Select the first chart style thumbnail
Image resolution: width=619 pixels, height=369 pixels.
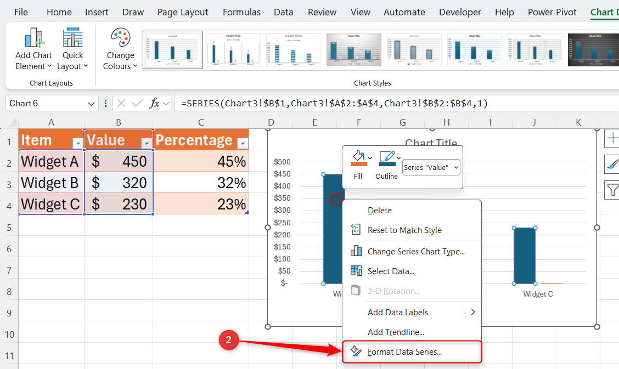[x=172, y=50]
